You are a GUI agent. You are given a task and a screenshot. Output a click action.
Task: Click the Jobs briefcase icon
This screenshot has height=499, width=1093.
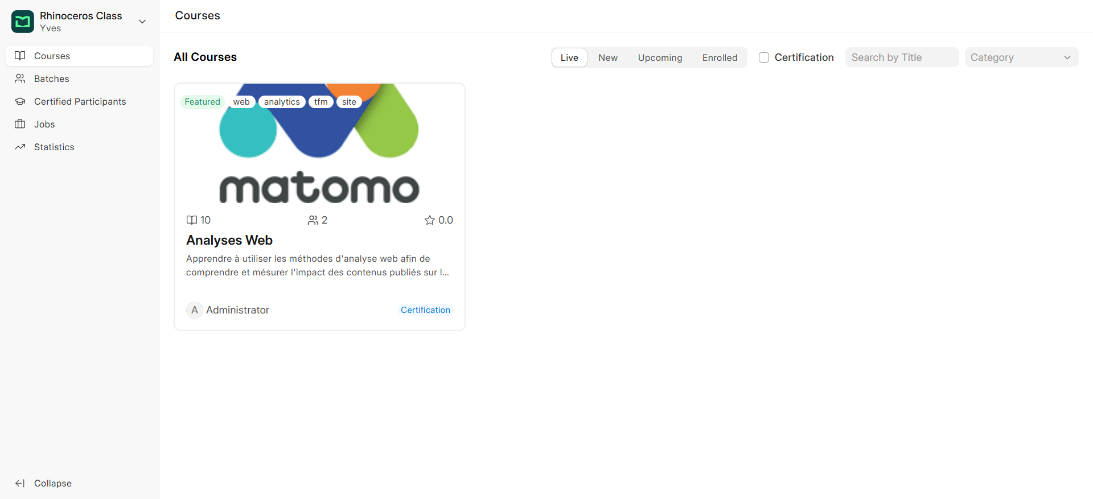(x=20, y=124)
